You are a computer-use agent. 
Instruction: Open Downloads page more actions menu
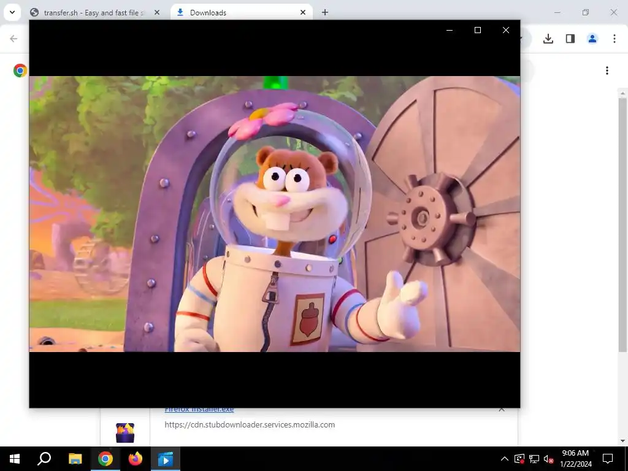[x=607, y=71]
